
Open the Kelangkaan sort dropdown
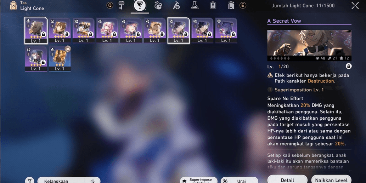pyautogui.click(x=61, y=181)
